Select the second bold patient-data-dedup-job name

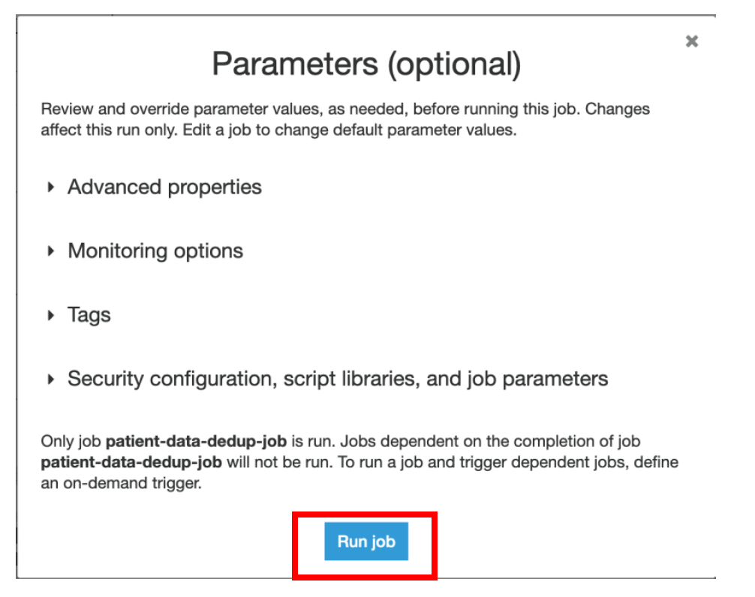(x=131, y=462)
